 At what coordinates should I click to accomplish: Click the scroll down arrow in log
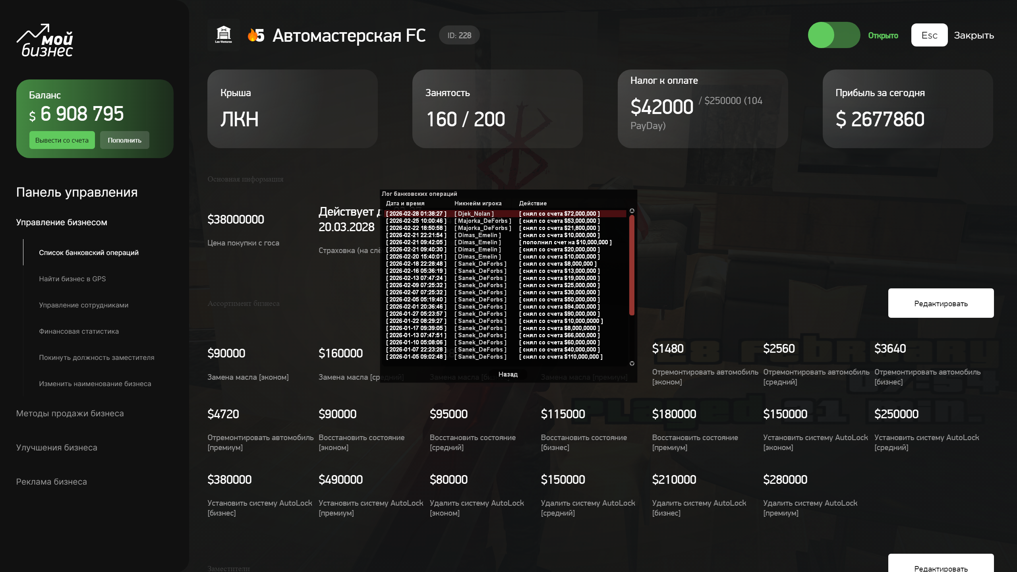[x=632, y=363]
